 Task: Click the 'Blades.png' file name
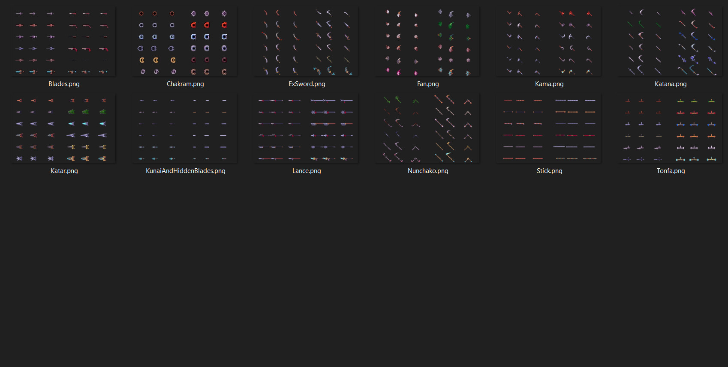[x=64, y=84]
